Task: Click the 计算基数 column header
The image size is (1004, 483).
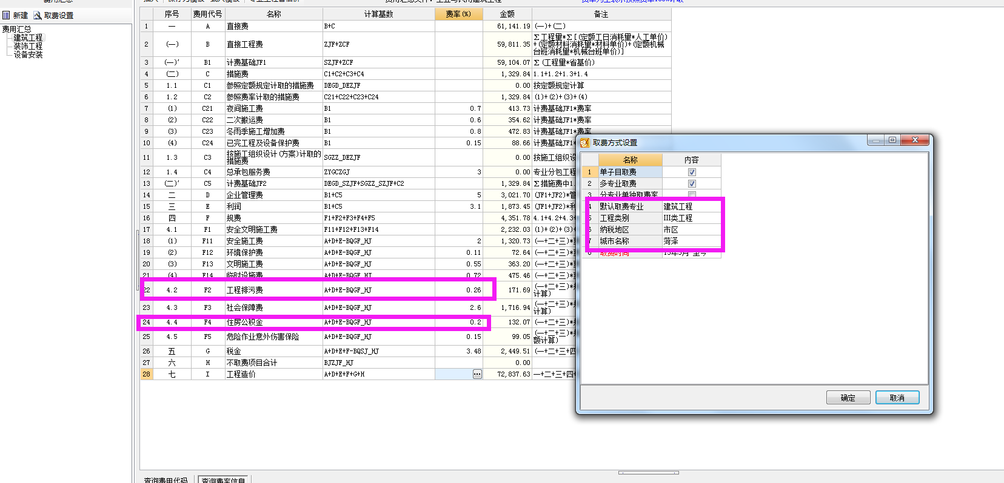Action: click(x=379, y=14)
